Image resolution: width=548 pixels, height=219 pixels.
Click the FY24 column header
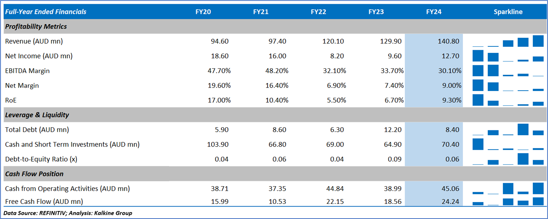coord(434,12)
